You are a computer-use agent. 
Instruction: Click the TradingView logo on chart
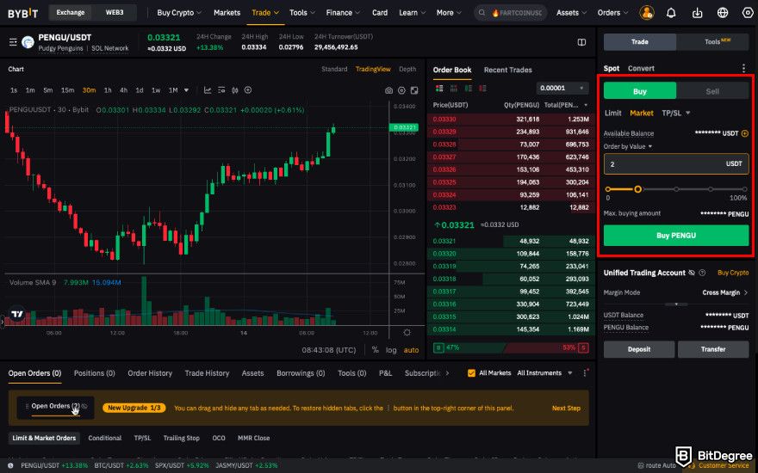coord(17,314)
